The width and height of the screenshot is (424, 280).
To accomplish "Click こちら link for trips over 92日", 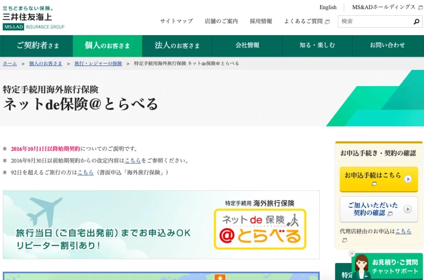I will 85,172.
